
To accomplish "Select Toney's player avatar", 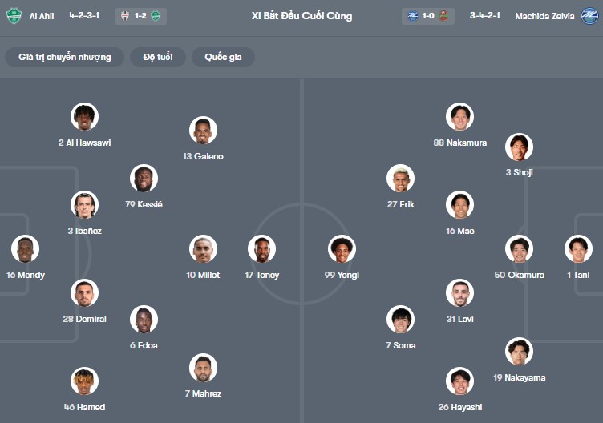I will pyautogui.click(x=261, y=249).
